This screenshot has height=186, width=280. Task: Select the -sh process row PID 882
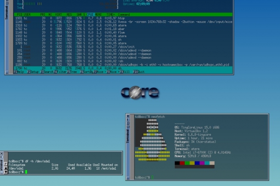[x=123, y=61]
